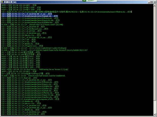
Task: Maximize the 探测结果 results window
Action: click(x=152, y=2)
